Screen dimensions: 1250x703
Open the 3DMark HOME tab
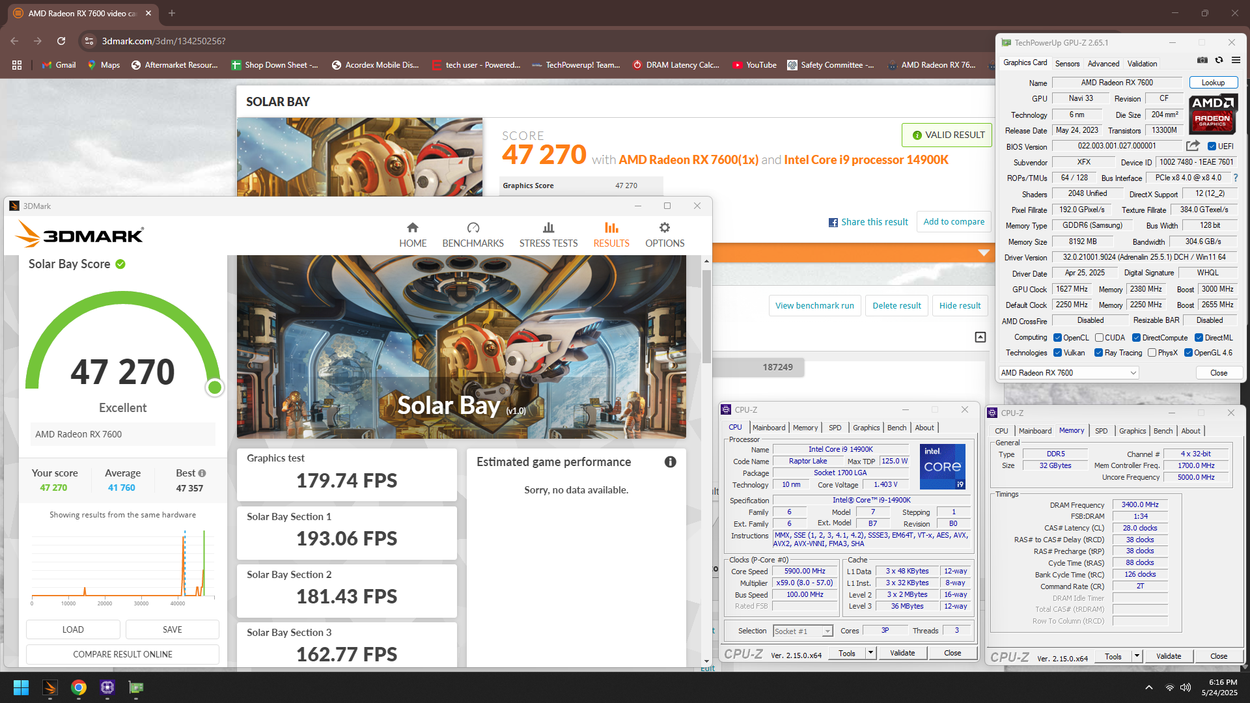point(413,235)
